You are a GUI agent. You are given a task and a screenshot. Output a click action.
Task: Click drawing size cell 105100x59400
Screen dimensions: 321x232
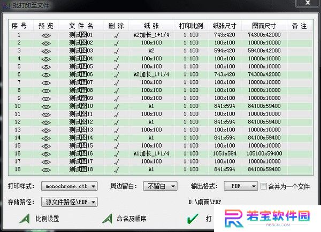click(x=264, y=153)
